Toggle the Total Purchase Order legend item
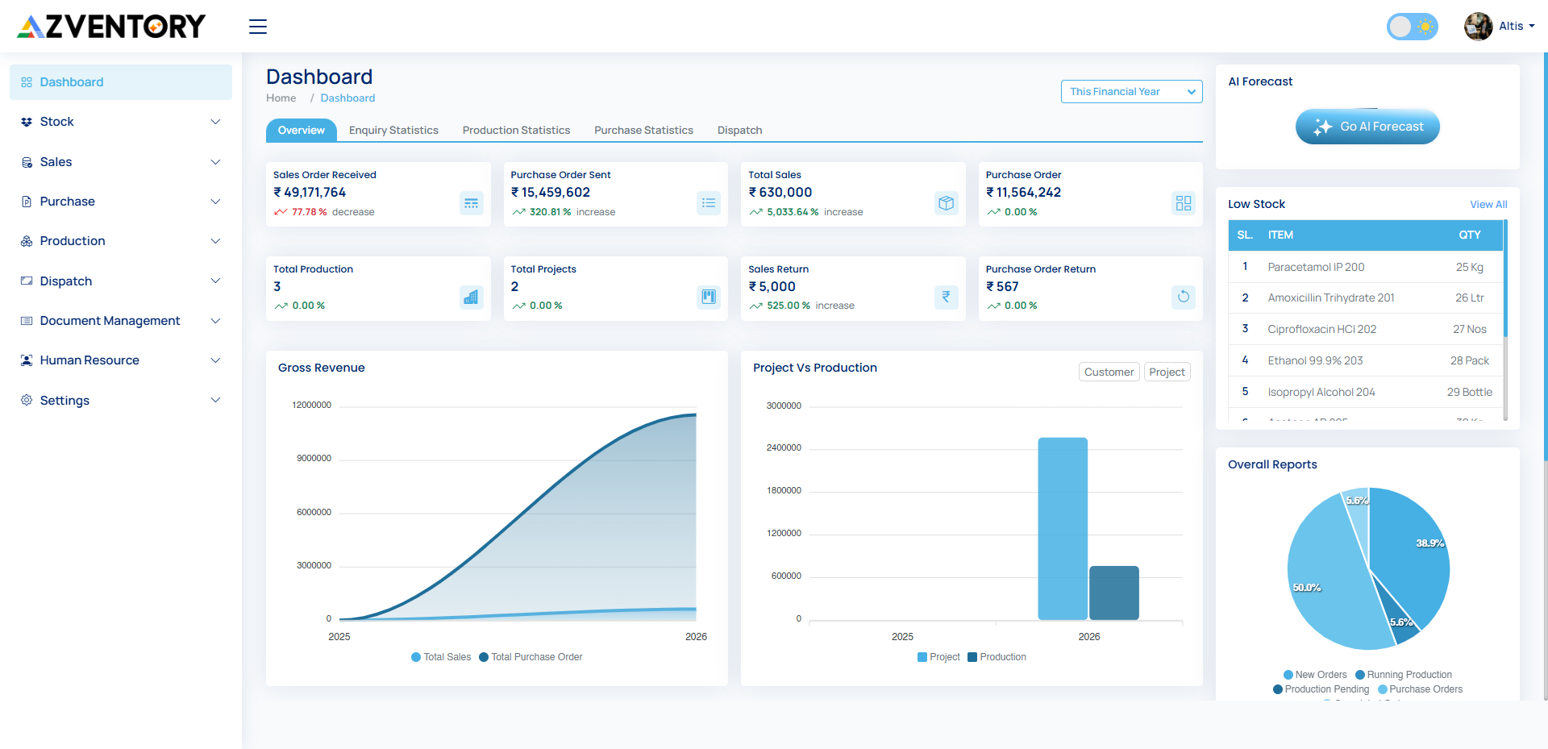The height and width of the screenshot is (749, 1548). pos(531,657)
